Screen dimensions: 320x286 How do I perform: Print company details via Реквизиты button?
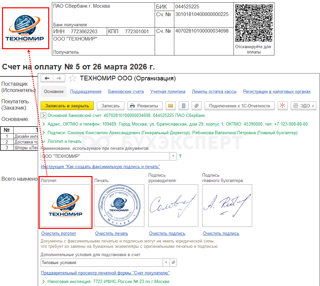(x=145, y=106)
